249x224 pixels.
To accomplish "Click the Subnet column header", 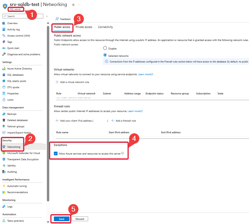I will pyautogui.click(x=107, y=93).
